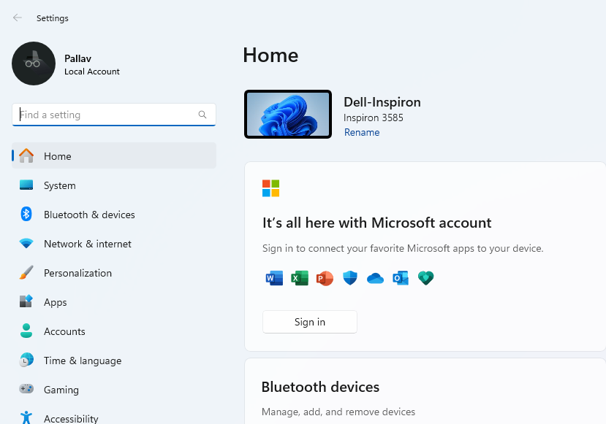The image size is (606, 424).
Task: Click the Network Wi-Fi icon
Action: (26, 244)
